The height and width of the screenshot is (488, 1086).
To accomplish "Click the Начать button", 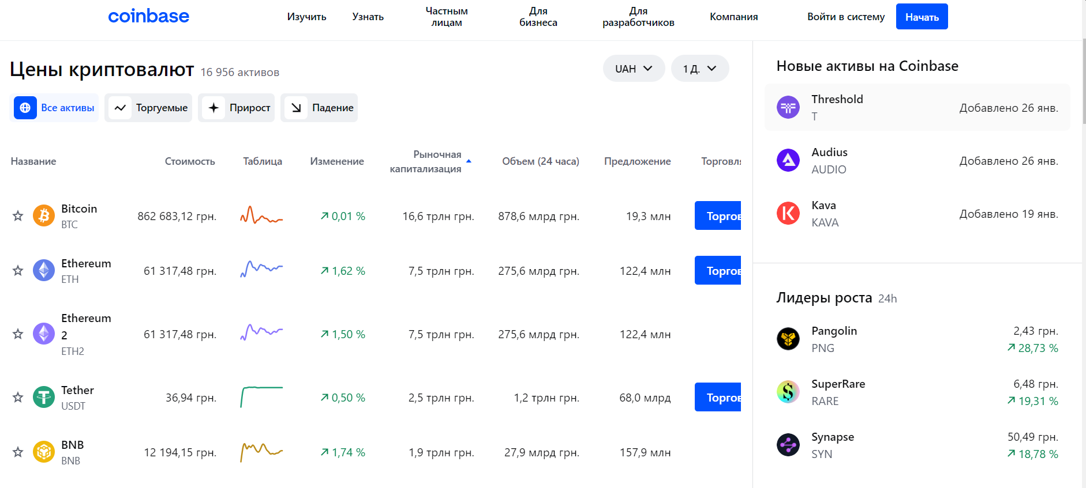I will click(922, 17).
